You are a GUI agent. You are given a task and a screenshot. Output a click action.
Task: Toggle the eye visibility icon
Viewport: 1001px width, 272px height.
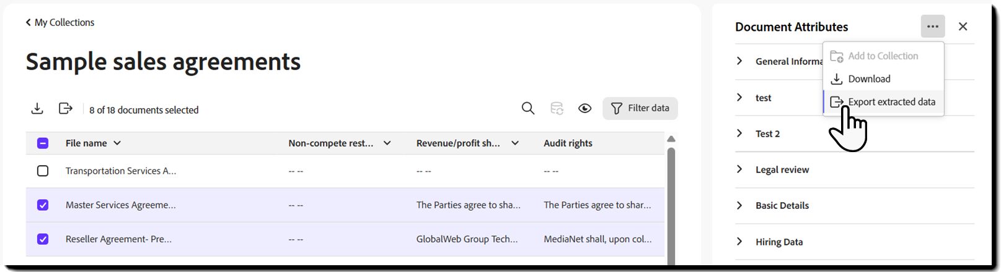(x=584, y=108)
